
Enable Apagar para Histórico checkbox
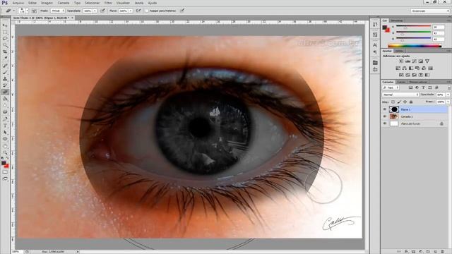pyautogui.click(x=146, y=11)
